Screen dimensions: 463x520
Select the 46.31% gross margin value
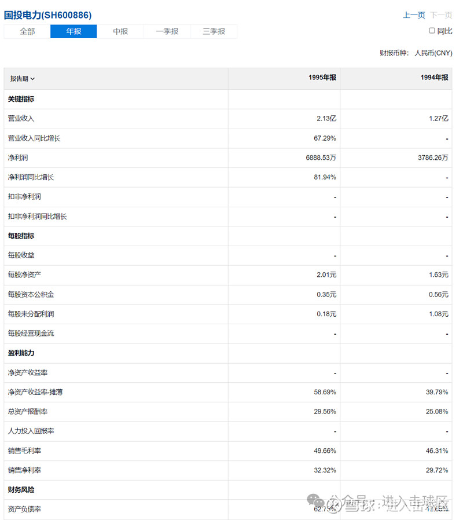[437, 451]
